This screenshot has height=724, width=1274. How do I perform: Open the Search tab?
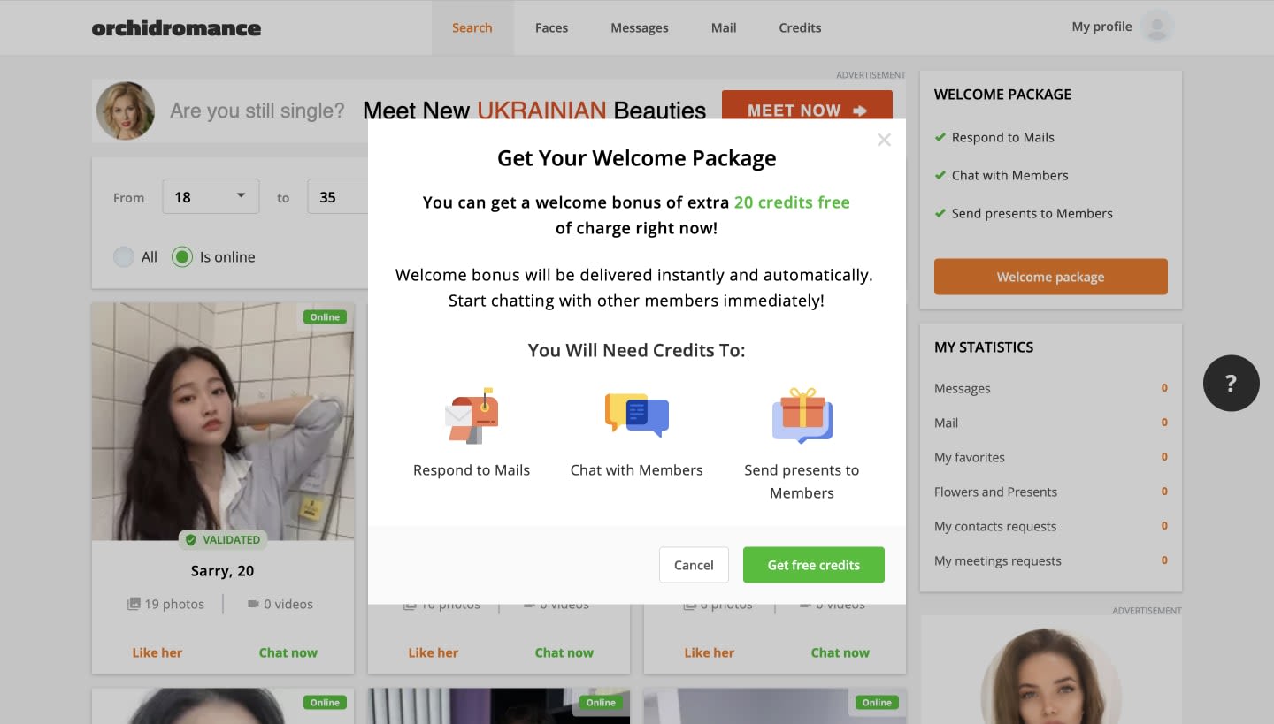[472, 27]
